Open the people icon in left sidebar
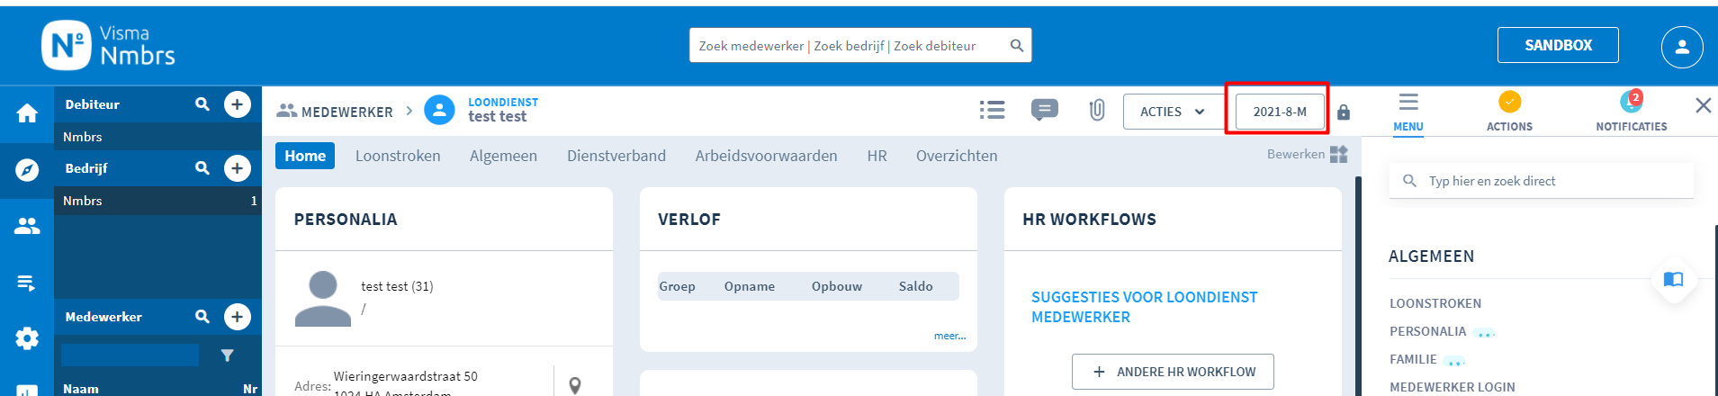The image size is (1718, 396). coord(27,226)
